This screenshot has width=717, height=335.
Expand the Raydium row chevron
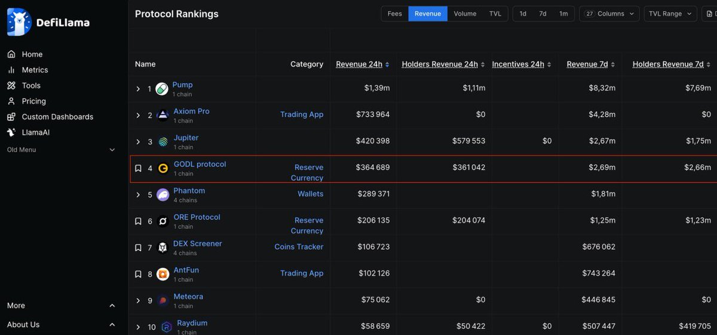138,327
